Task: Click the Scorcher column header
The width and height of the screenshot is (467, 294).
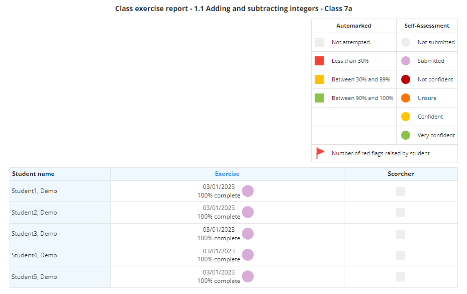Action: [401, 174]
